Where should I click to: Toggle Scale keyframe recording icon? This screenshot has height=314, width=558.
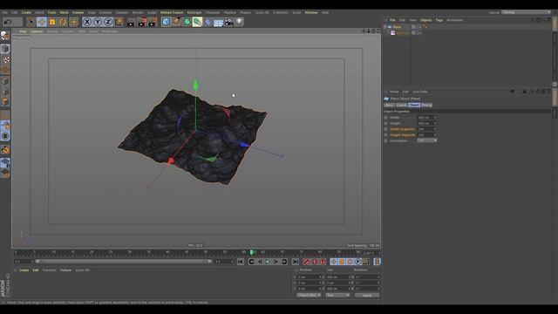pos(342,262)
